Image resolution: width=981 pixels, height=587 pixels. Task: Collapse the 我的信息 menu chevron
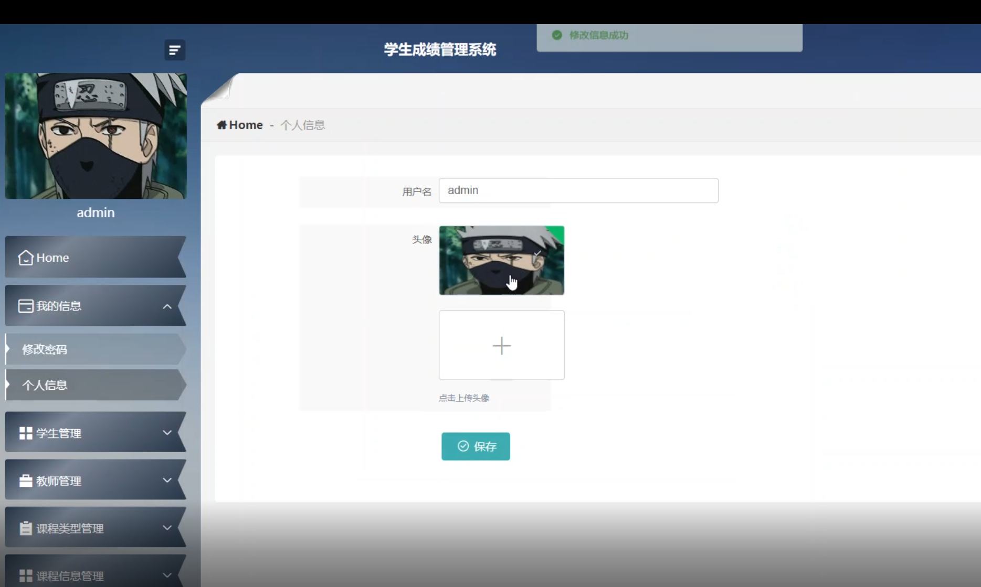point(167,306)
